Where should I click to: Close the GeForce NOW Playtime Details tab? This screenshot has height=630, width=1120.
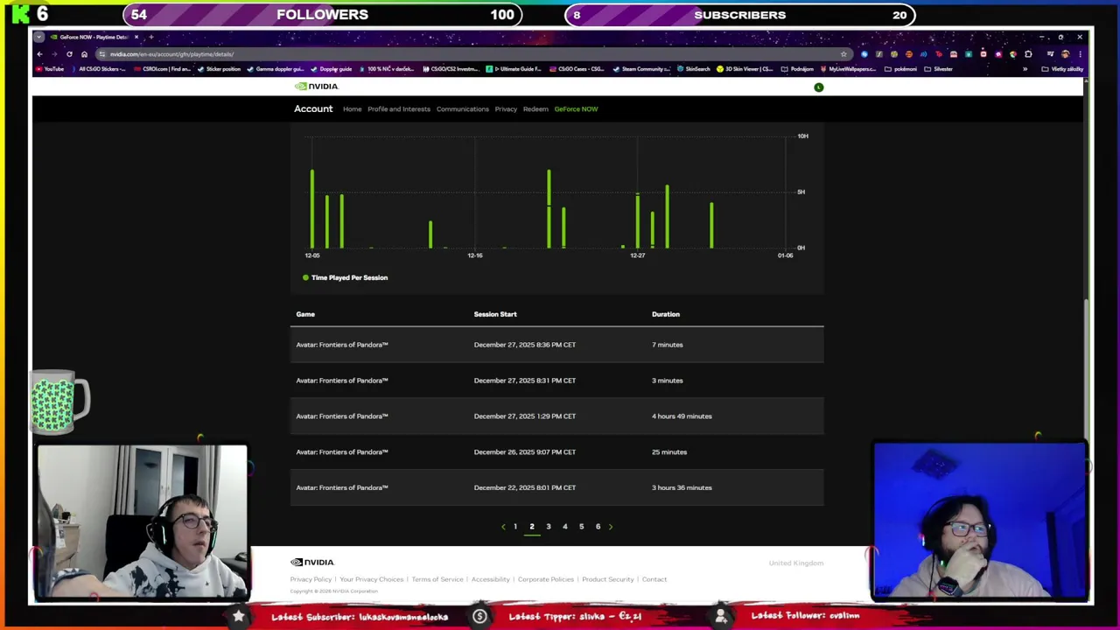[x=136, y=37]
